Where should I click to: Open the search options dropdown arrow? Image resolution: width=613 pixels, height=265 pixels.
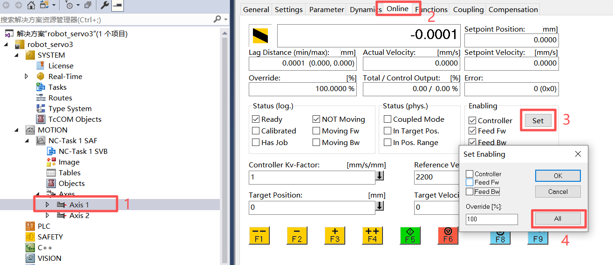click(x=226, y=20)
